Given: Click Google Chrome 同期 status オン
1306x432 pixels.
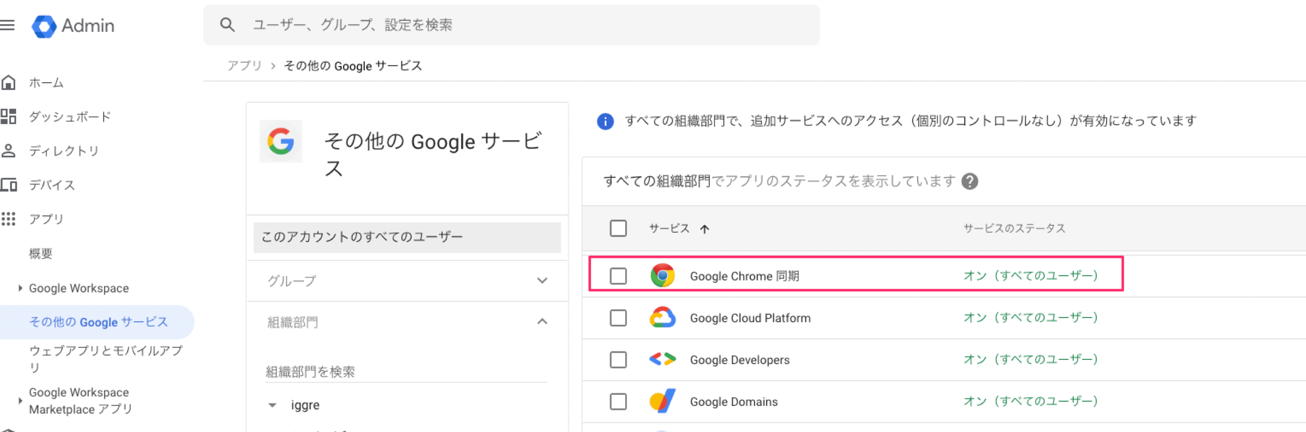Looking at the screenshot, I should pyautogui.click(x=1030, y=276).
